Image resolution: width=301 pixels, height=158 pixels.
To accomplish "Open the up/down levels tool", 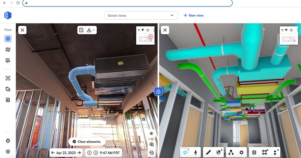I will click(x=275, y=152).
